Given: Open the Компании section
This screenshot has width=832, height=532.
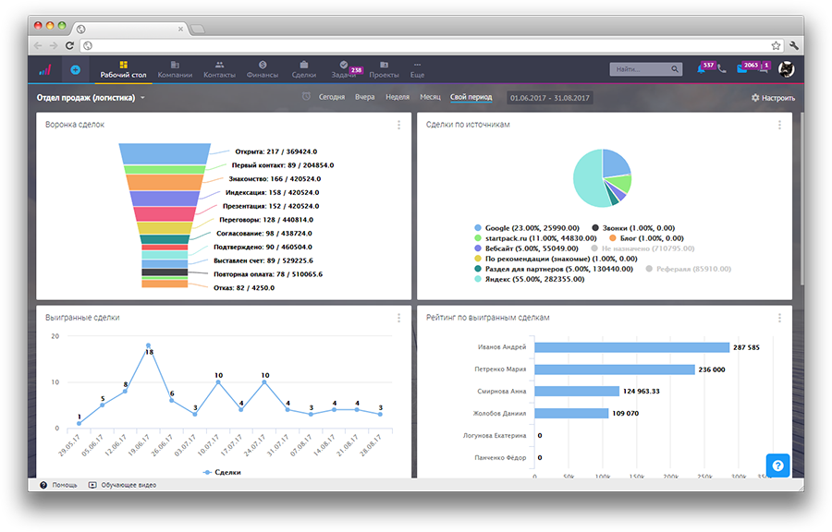Looking at the screenshot, I should coord(175,69).
